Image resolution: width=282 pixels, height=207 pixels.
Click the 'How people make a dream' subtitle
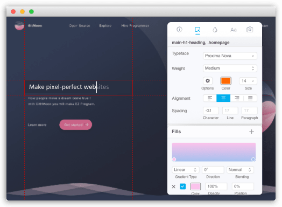(x=59, y=98)
